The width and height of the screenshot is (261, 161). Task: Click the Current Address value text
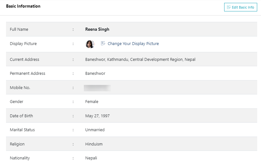[x=140, y=60]
